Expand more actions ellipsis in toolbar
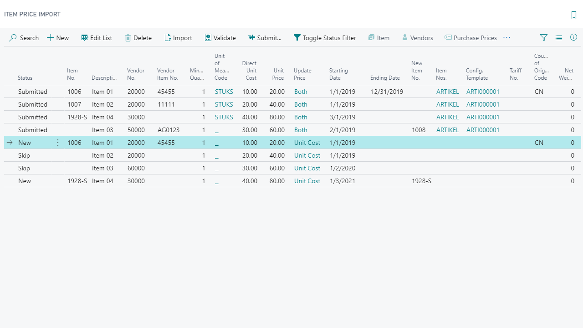The height and width of the screenshot is (328, 583). coord(506,38)
